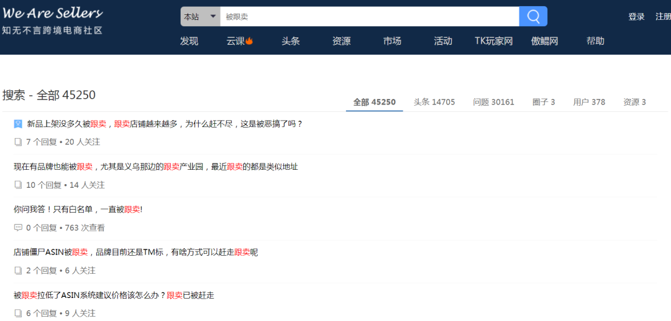Go to 傲鲲网 in the navigation
This screenshot has height=321, width=671.
[x=545, y=41]
